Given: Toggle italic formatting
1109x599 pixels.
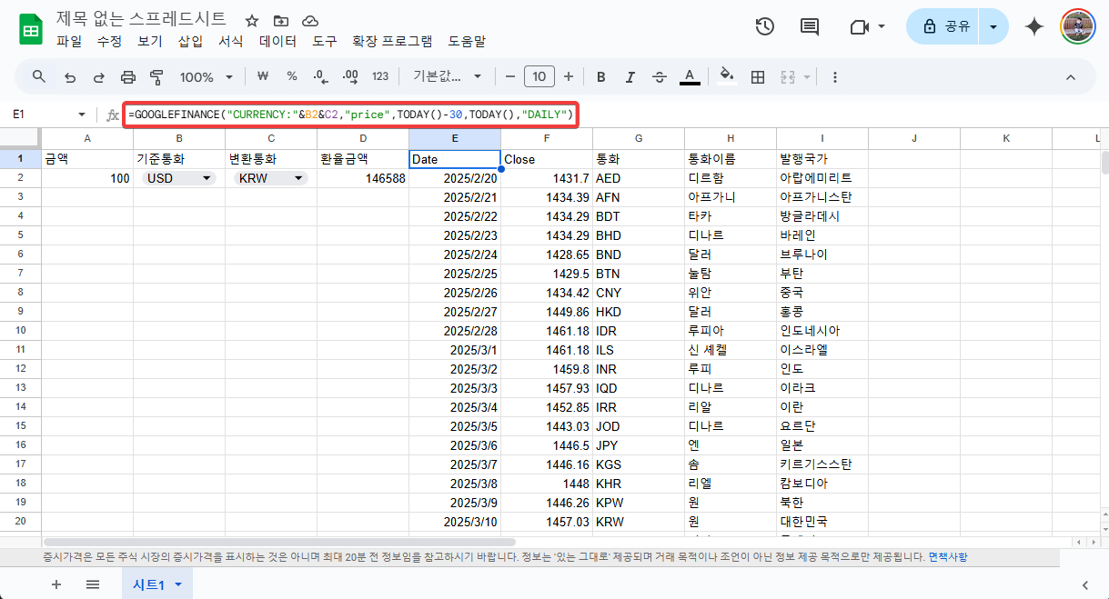Looking at the screenshot, I should coord(630,76).
